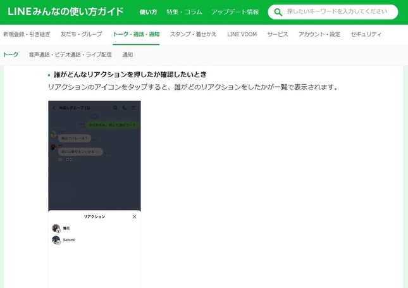The image size is (408, 288).
Task: Switch to スタンプ・着せかえ tab
Action: click(x=193, y=34)
